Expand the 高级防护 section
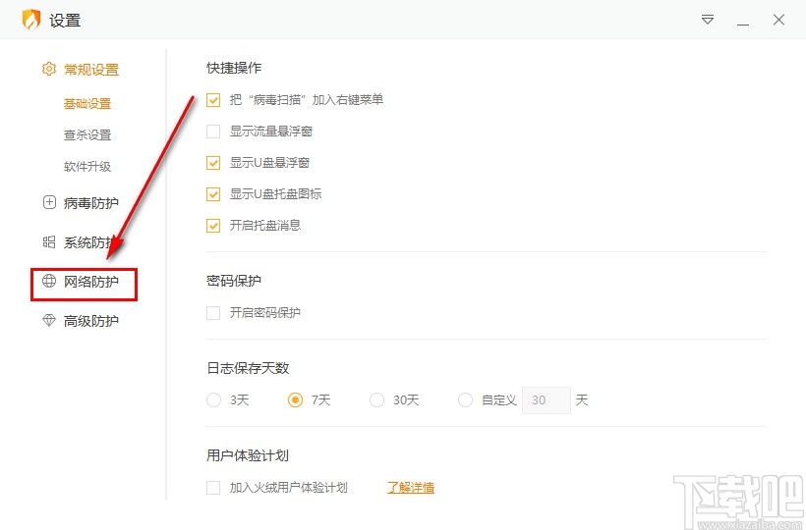Image resolution: width=806 pixels, height=530 pixels. (x=90, y=321)
